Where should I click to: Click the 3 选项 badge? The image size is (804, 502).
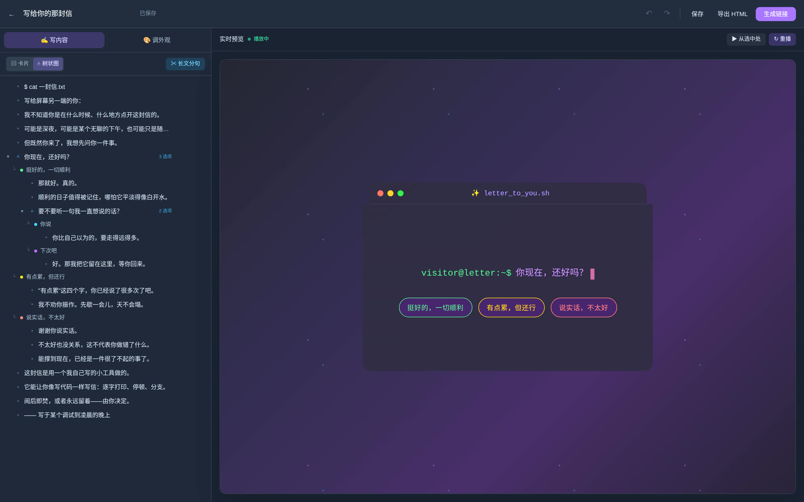[x=165, y=157]
